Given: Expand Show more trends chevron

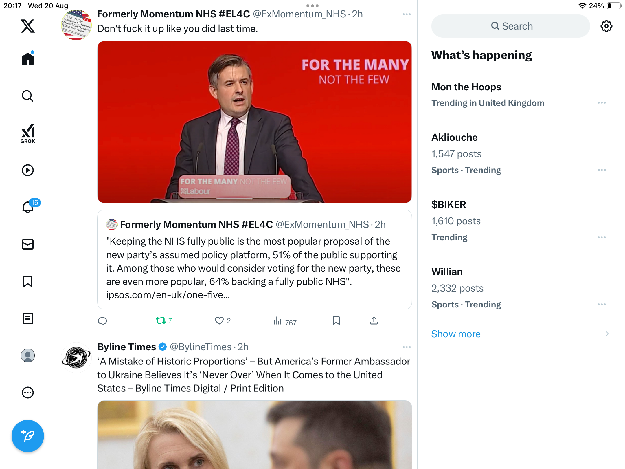Looking at the screenshot, I should click(x=607, y=334).
